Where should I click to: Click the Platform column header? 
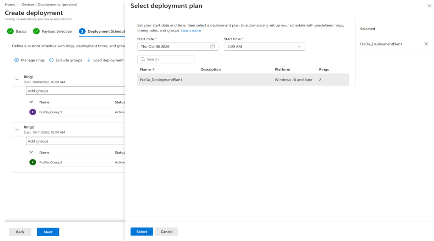282,70
